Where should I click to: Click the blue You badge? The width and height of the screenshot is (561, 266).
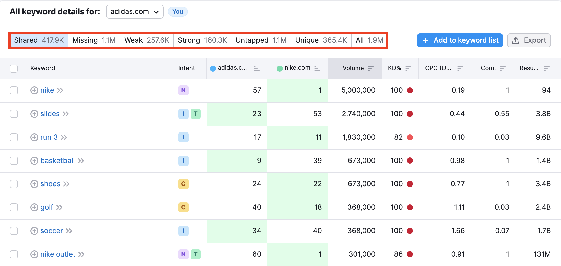tap(178, 11)
